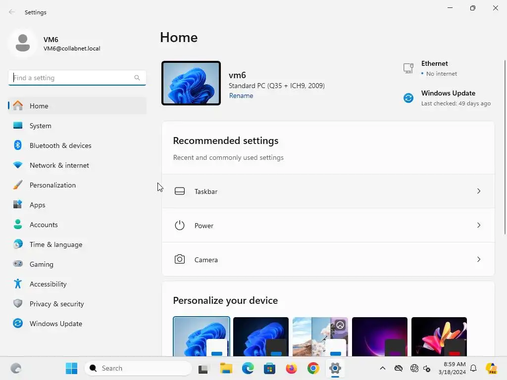Open the Taskbar recommended setting
The width and height of the screenshot is (507, 380).
[x=328, y=191]
